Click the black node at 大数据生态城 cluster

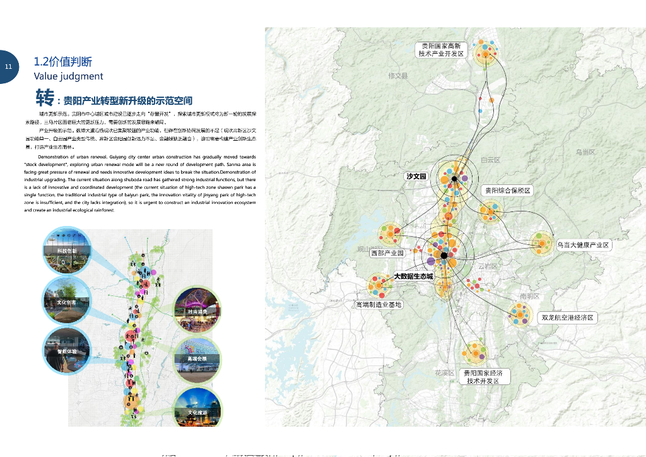tap(444, 256)
